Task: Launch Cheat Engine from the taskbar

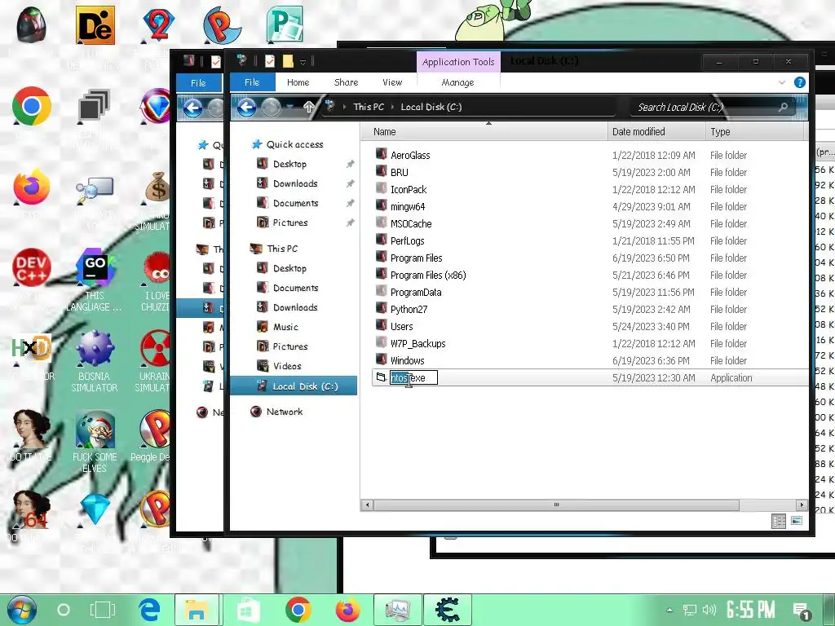Action: point(448,610)
